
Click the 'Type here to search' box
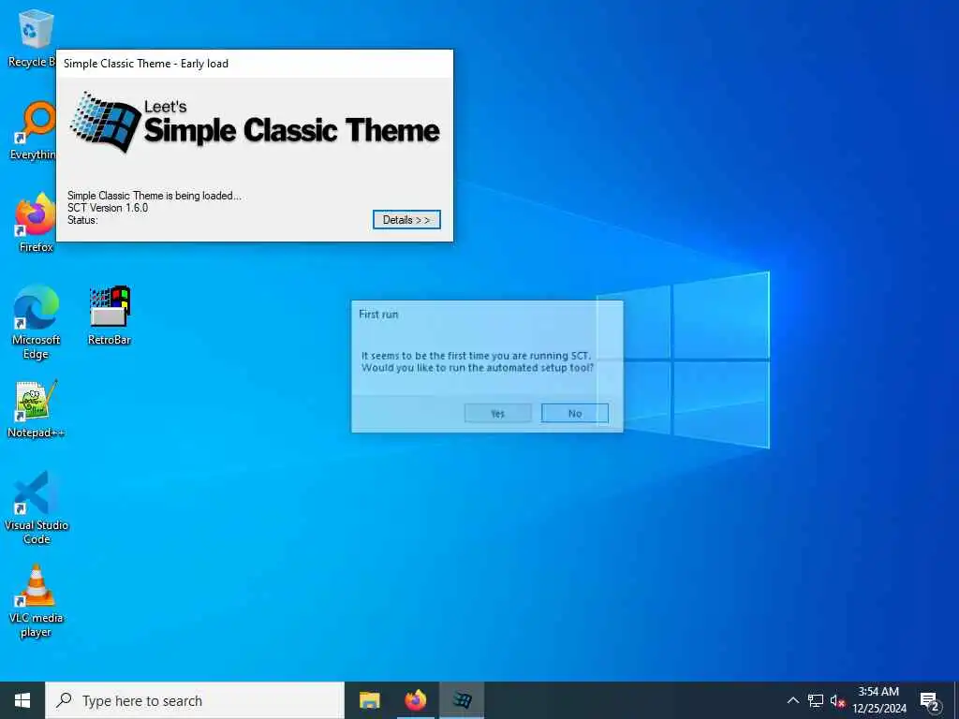pyautogui.click(x=195, y=700)
